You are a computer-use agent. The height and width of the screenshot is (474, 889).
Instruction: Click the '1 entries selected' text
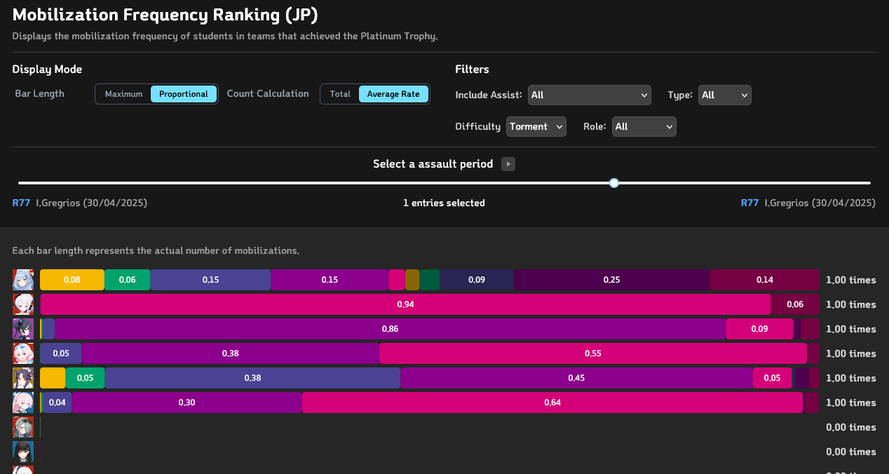(444, 203)
